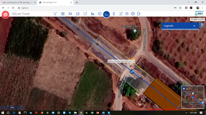Click the browser back button

coord(3,8)
